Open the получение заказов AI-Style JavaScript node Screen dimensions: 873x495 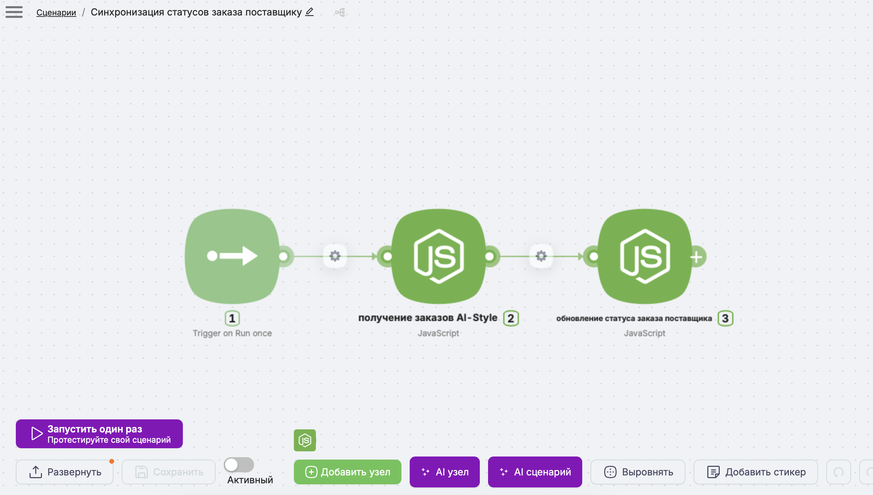tap(439, 256)
